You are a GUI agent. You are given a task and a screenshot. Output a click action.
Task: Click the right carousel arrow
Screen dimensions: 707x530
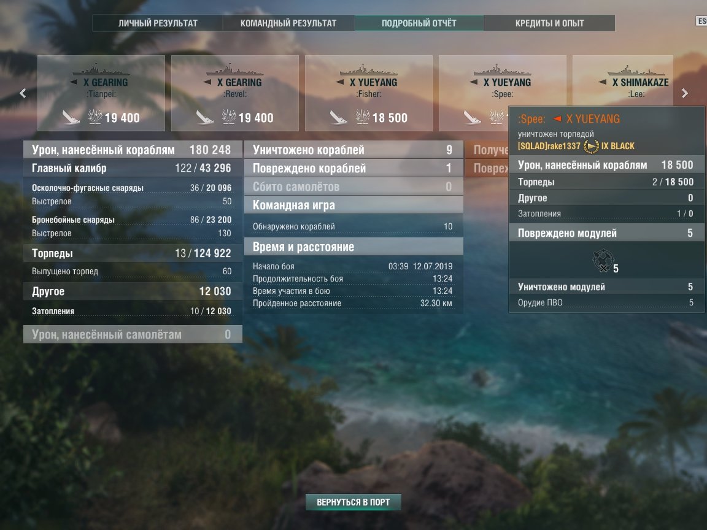(684, 93)
